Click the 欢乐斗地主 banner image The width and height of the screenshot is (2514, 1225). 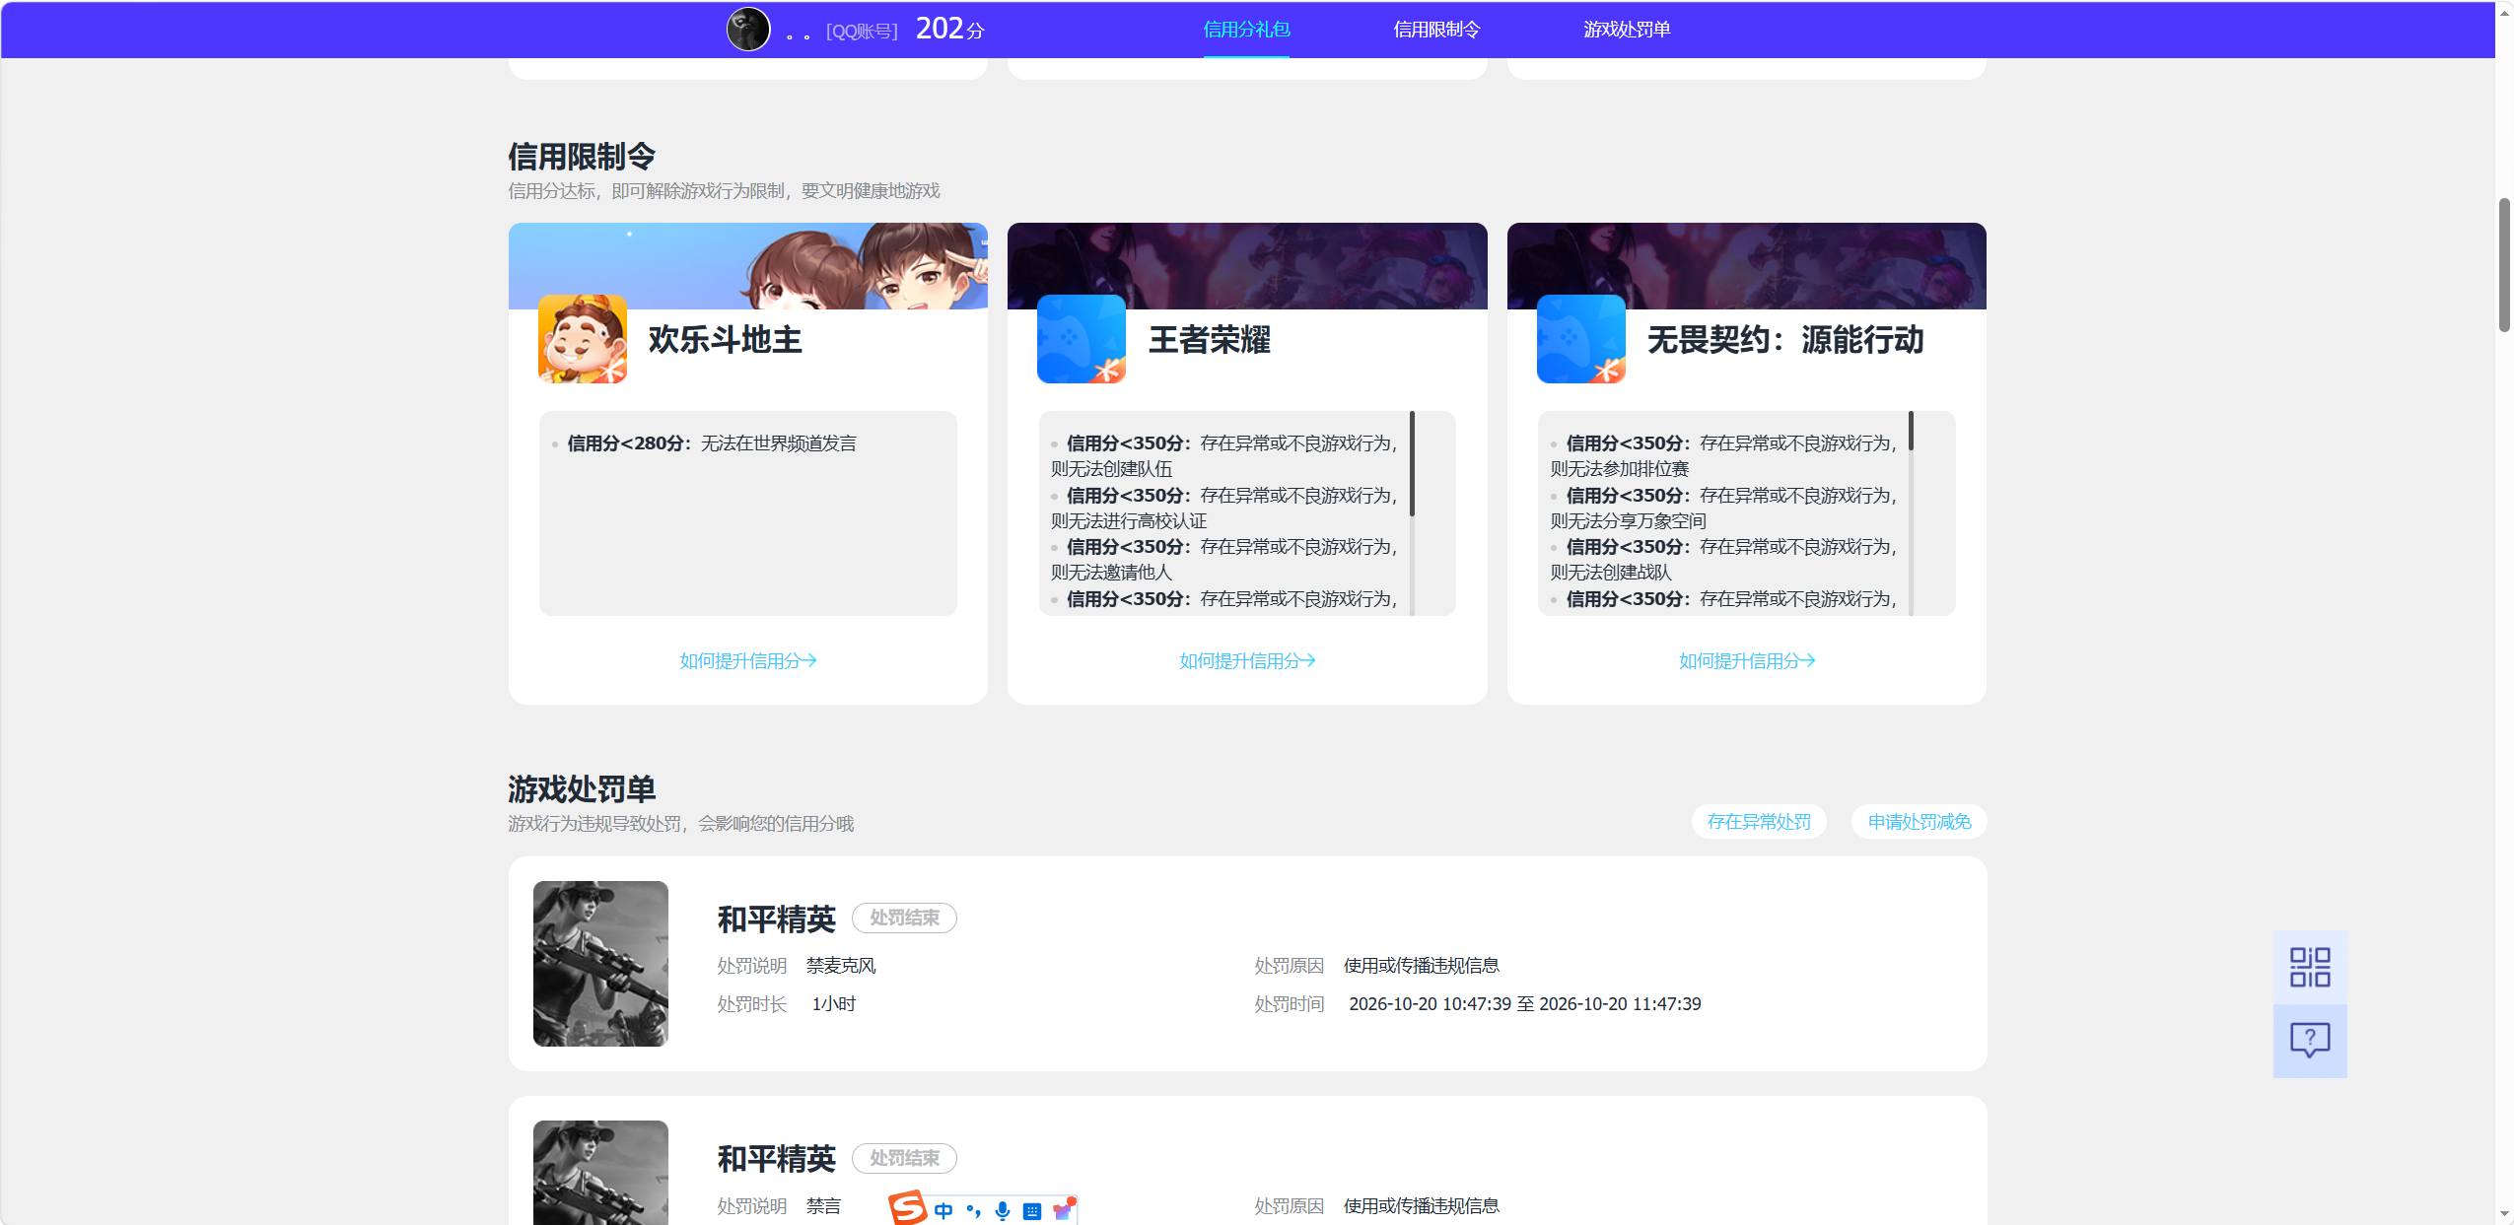(748, 266)
